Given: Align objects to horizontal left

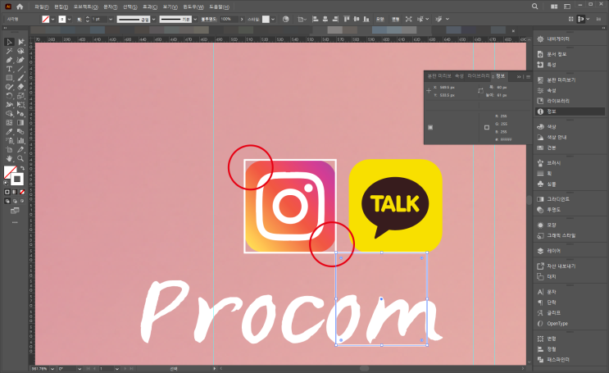Looking at the screenshot, I should [316, 19].
